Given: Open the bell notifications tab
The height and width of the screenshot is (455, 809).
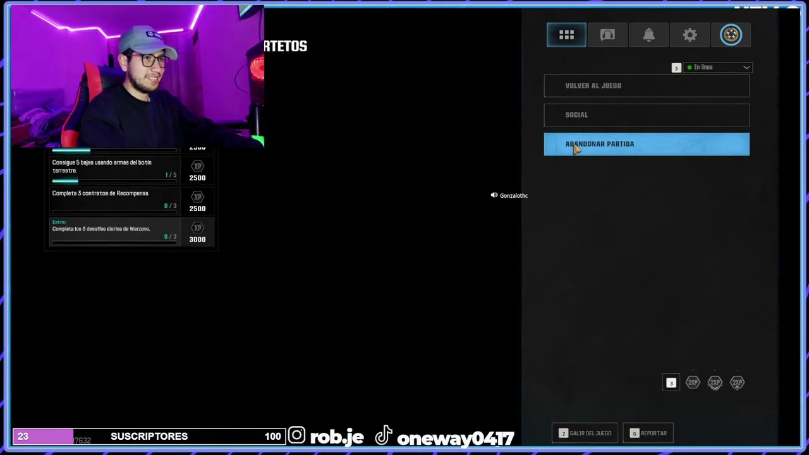Looking at the screenshot, I should [648, 35].
